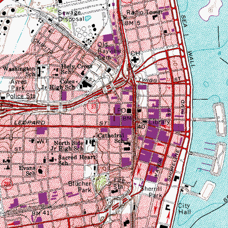
Task: Select the Blucher Park label
Action: click(80, 187)
